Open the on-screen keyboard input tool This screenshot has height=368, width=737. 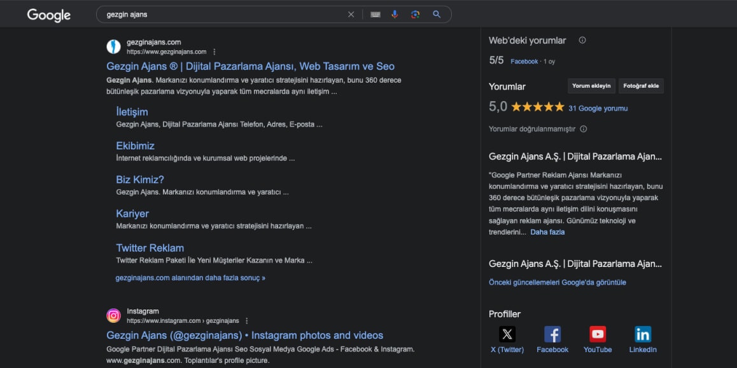(x=375, y=15)
